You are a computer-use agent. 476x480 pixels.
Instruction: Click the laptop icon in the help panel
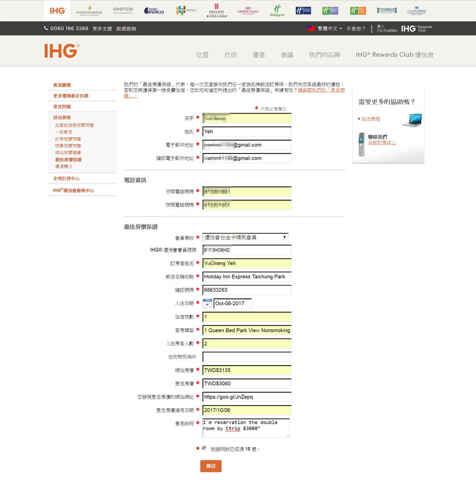[412, 120]
